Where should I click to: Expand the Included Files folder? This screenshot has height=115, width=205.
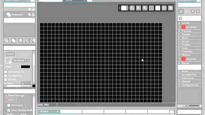pos(179,74)
